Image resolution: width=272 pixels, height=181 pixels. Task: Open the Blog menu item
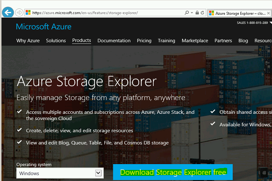tap(243, 40)
